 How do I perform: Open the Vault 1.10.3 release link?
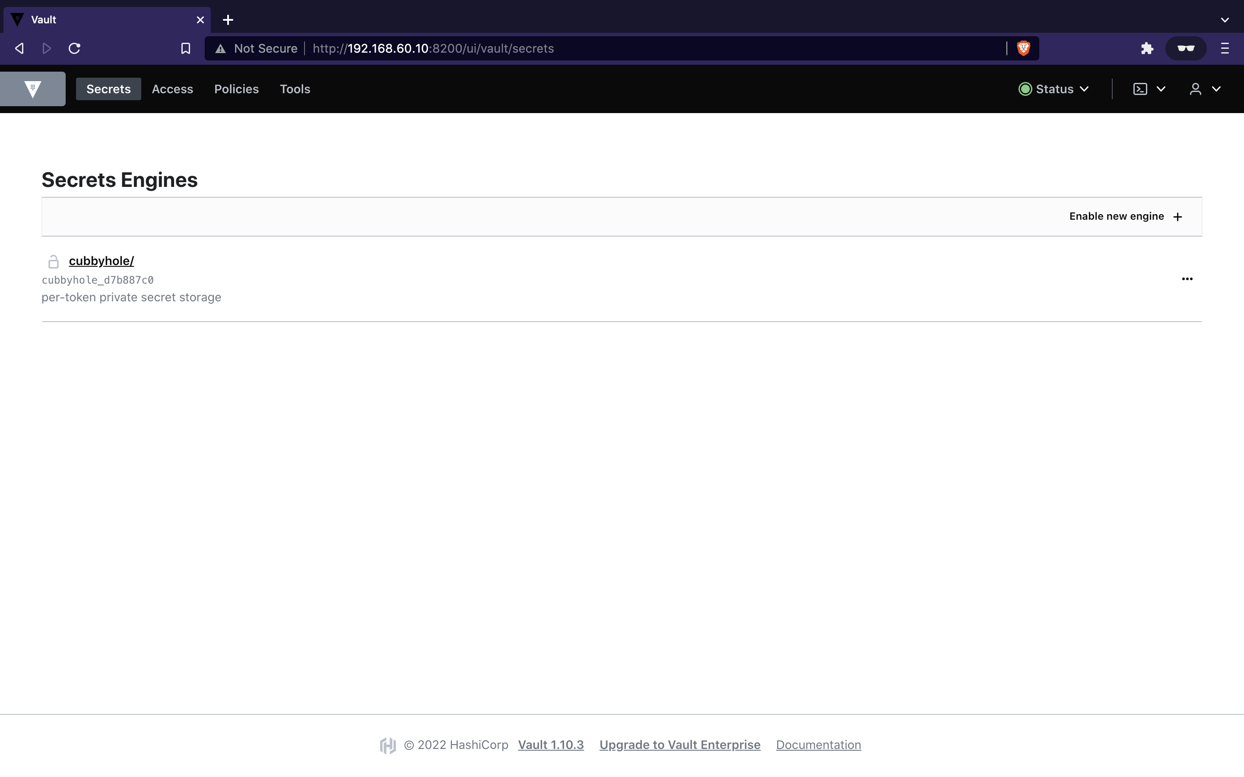pos(551,744)
